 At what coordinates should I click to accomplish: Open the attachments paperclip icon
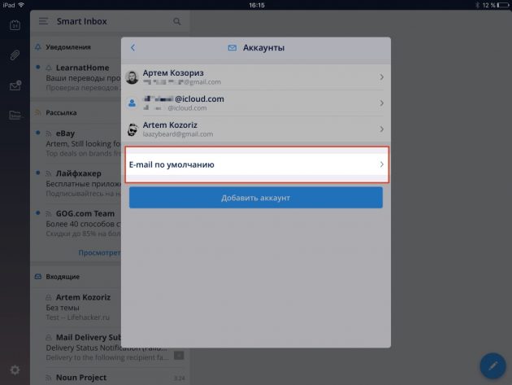point(15,55)
